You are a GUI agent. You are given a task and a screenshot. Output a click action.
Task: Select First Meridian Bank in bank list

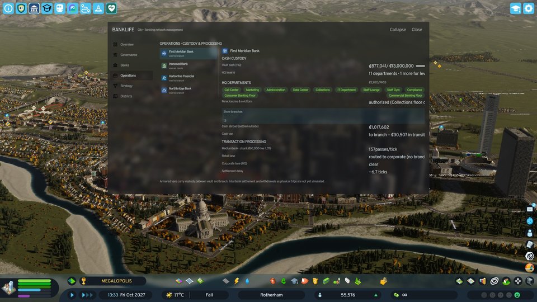click(x=189, y=54)
